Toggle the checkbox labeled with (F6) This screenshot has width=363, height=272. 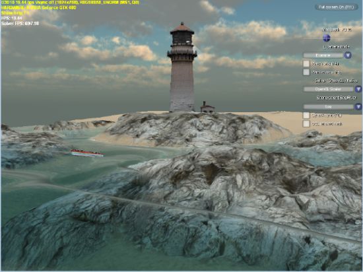coord(306,116)
